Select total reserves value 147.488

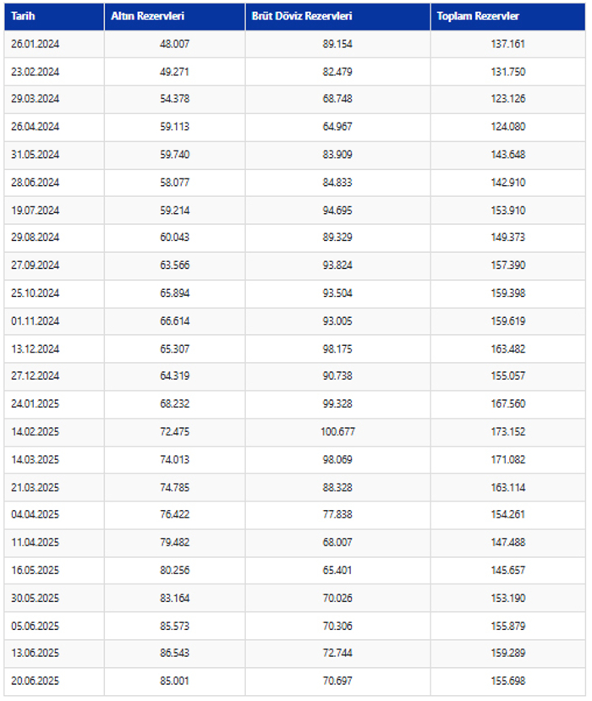pos(508,543)
